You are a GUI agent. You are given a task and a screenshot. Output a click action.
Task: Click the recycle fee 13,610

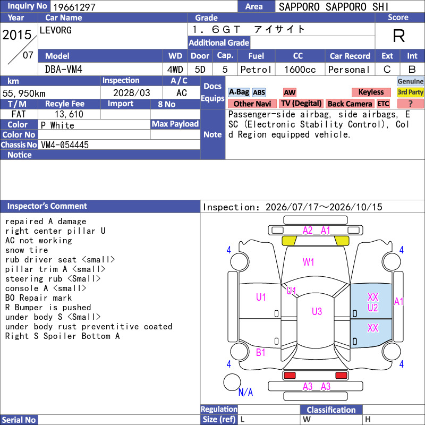(x=69, y=114)
